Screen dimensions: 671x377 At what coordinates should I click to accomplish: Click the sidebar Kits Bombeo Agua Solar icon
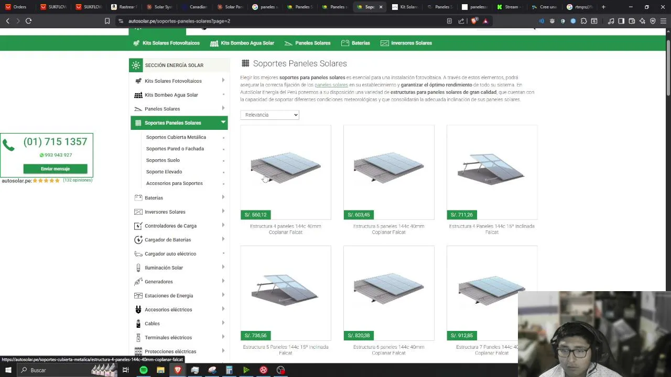[x=138, y=95]
